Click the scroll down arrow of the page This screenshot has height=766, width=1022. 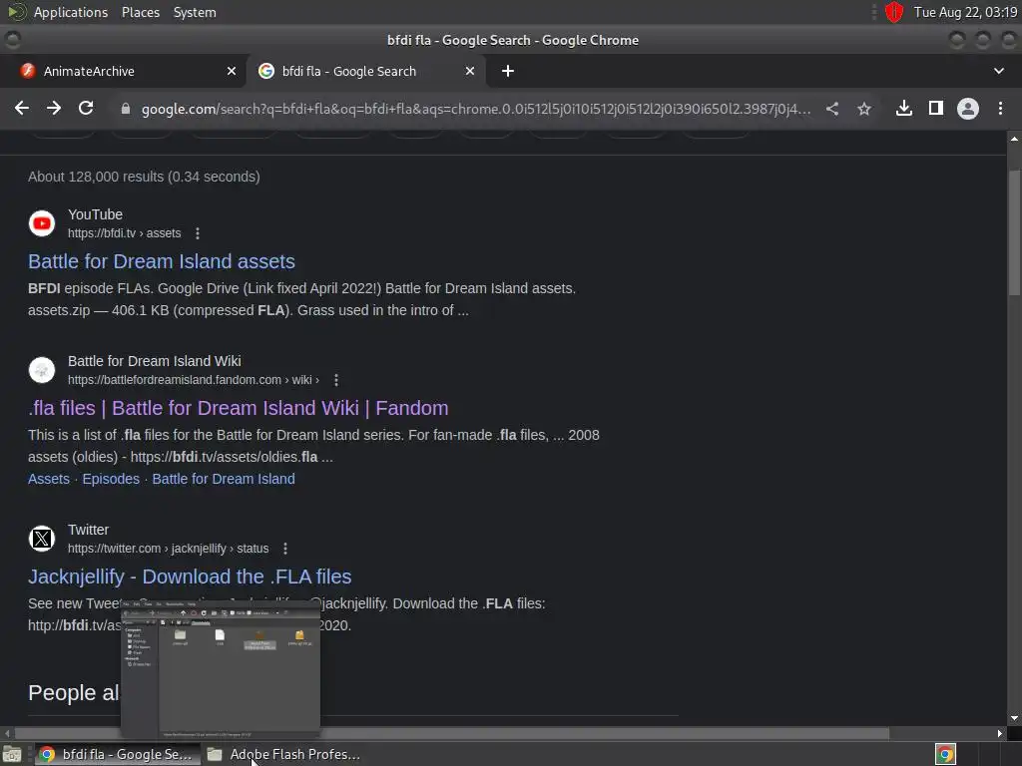tap(1014, 718)
